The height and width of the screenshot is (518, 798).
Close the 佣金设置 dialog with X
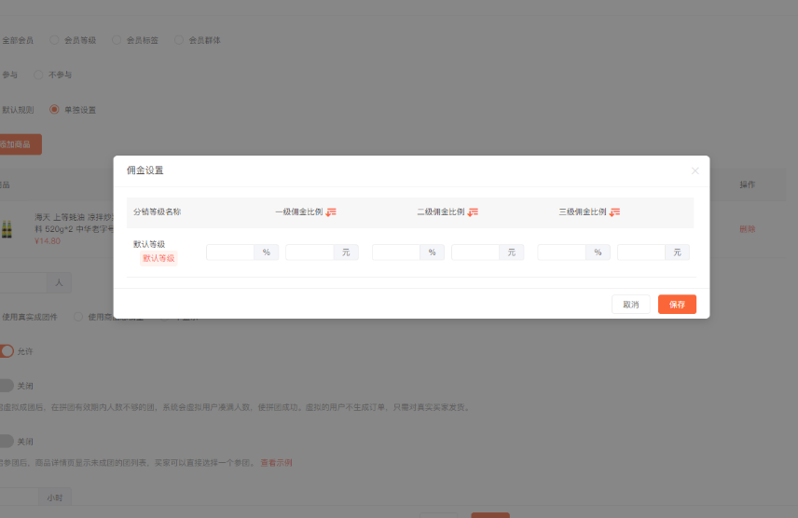click(x=695, y=171)
